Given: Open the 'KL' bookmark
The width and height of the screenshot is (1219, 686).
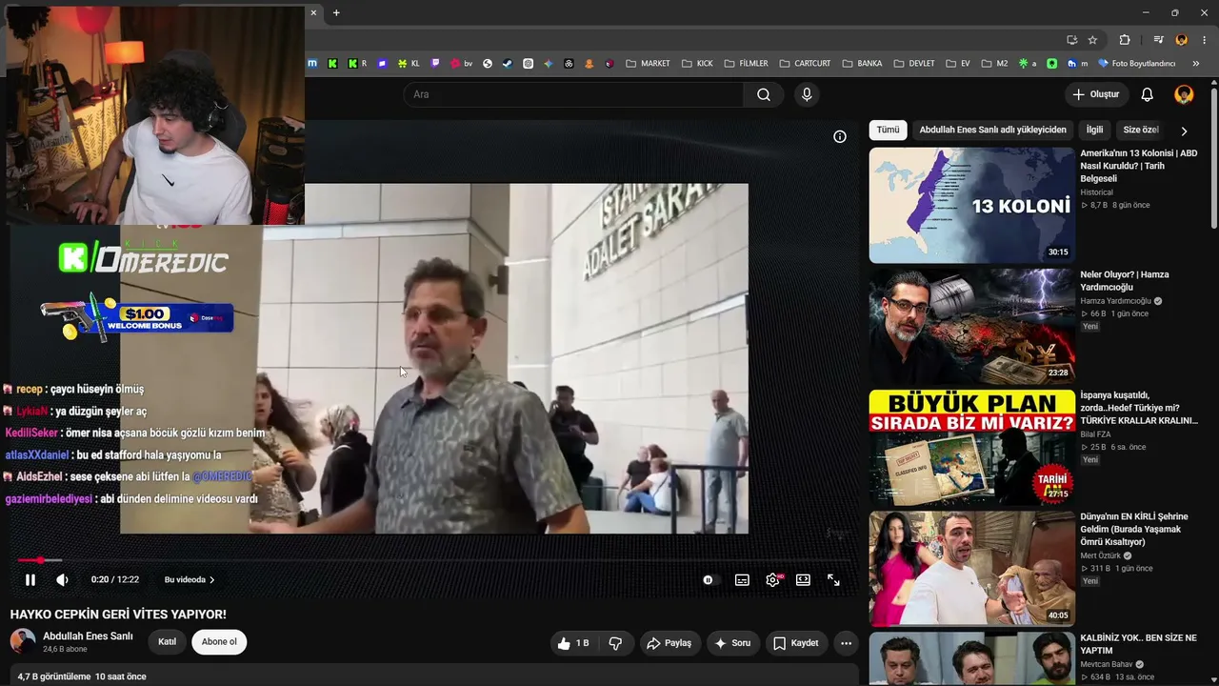Looking at the screenshot, I should point(410,64).
